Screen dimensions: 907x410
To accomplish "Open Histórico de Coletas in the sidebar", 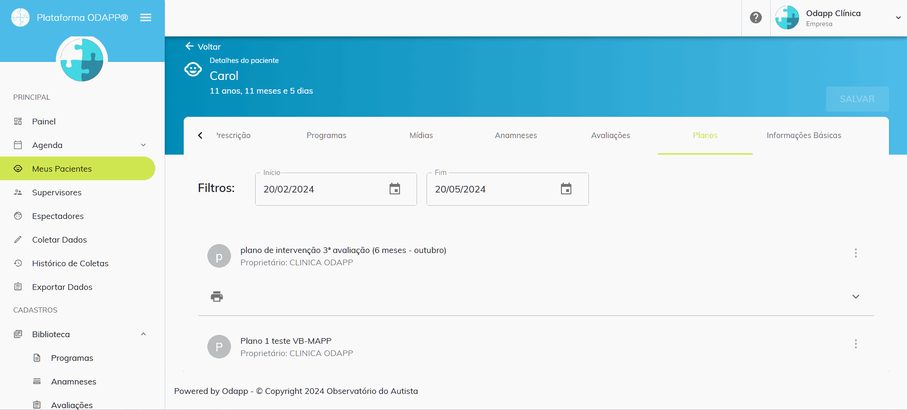I will click(x=78, y=263).
